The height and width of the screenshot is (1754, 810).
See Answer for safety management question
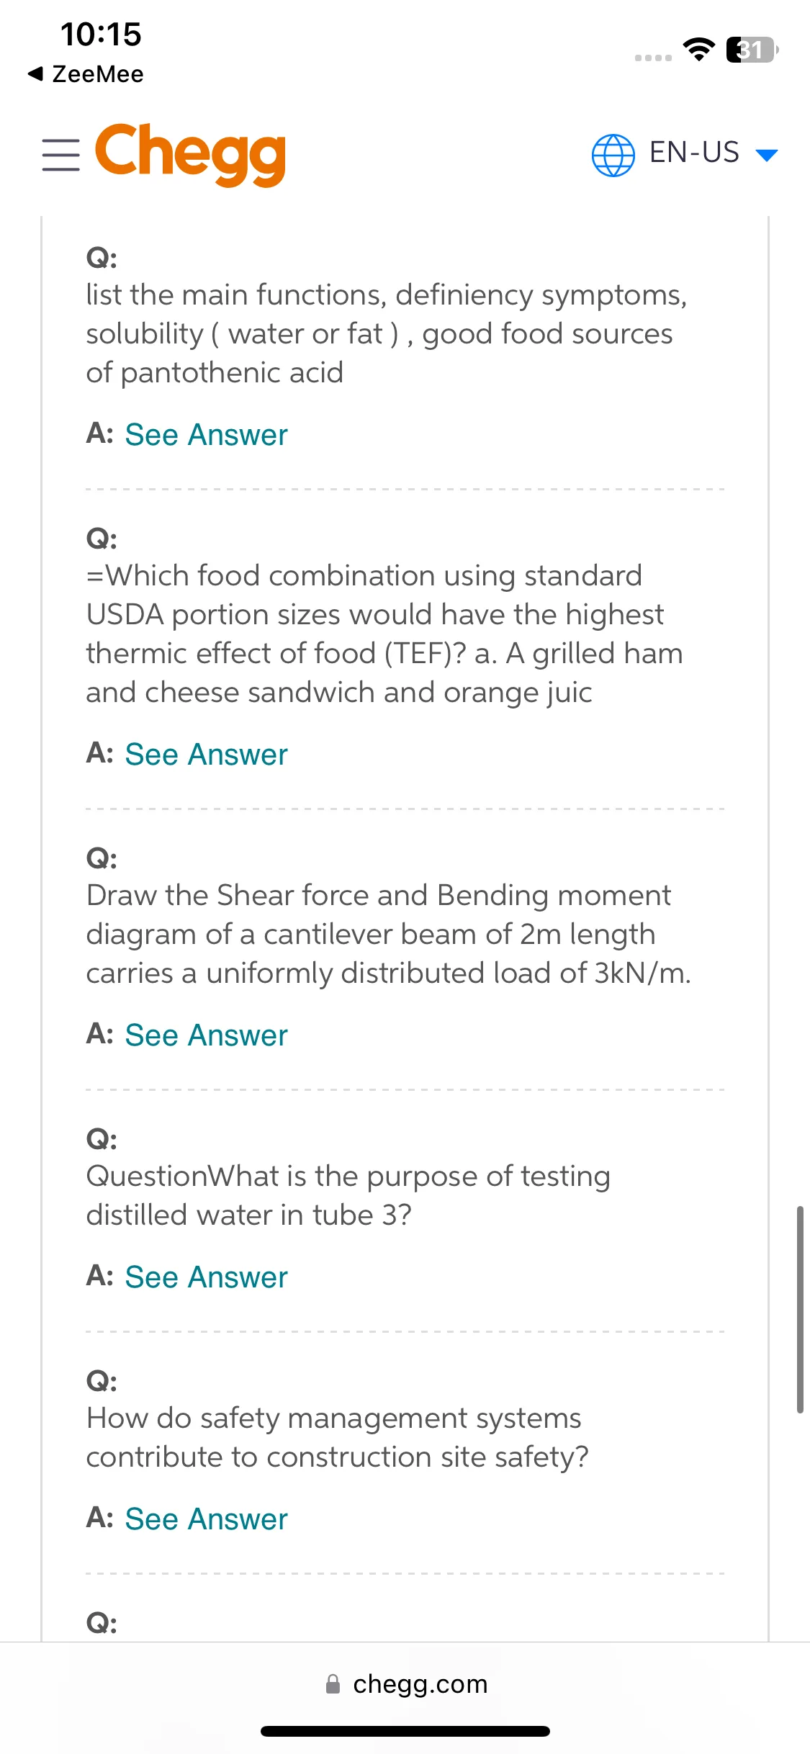point(206,1519)
